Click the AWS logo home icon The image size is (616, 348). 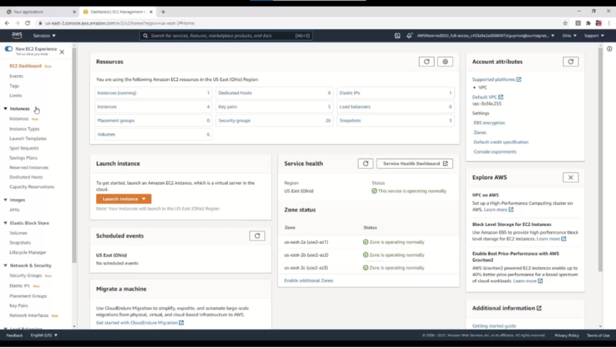pyautogui.click(x=17, y=36)
